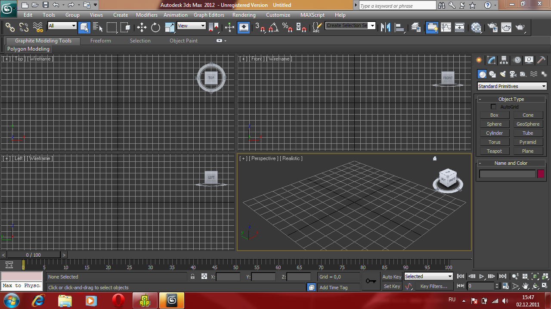Click the Key Filters button
This screenshot has width=551, height=309.
coord(433,286)
